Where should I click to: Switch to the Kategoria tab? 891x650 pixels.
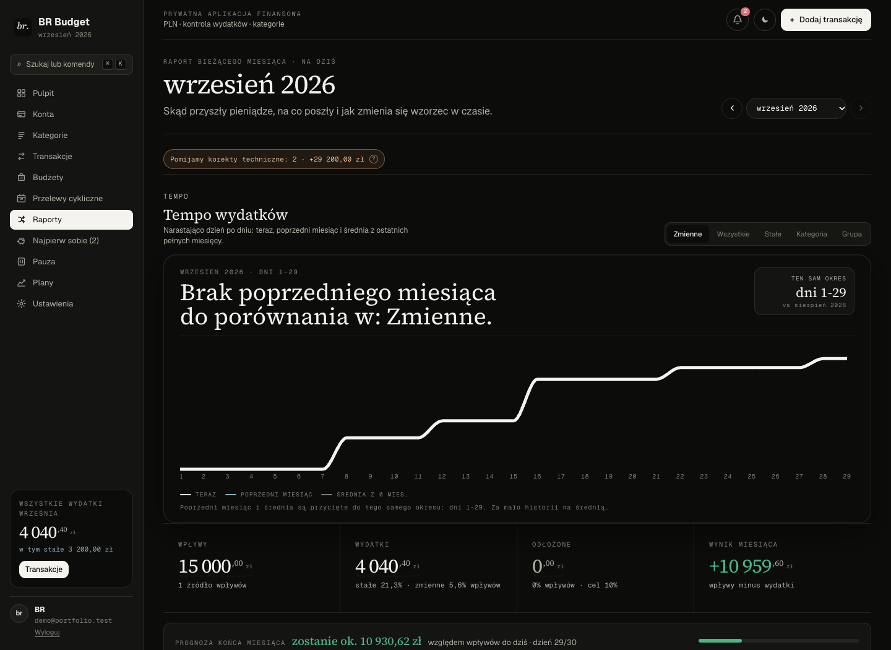812,234
